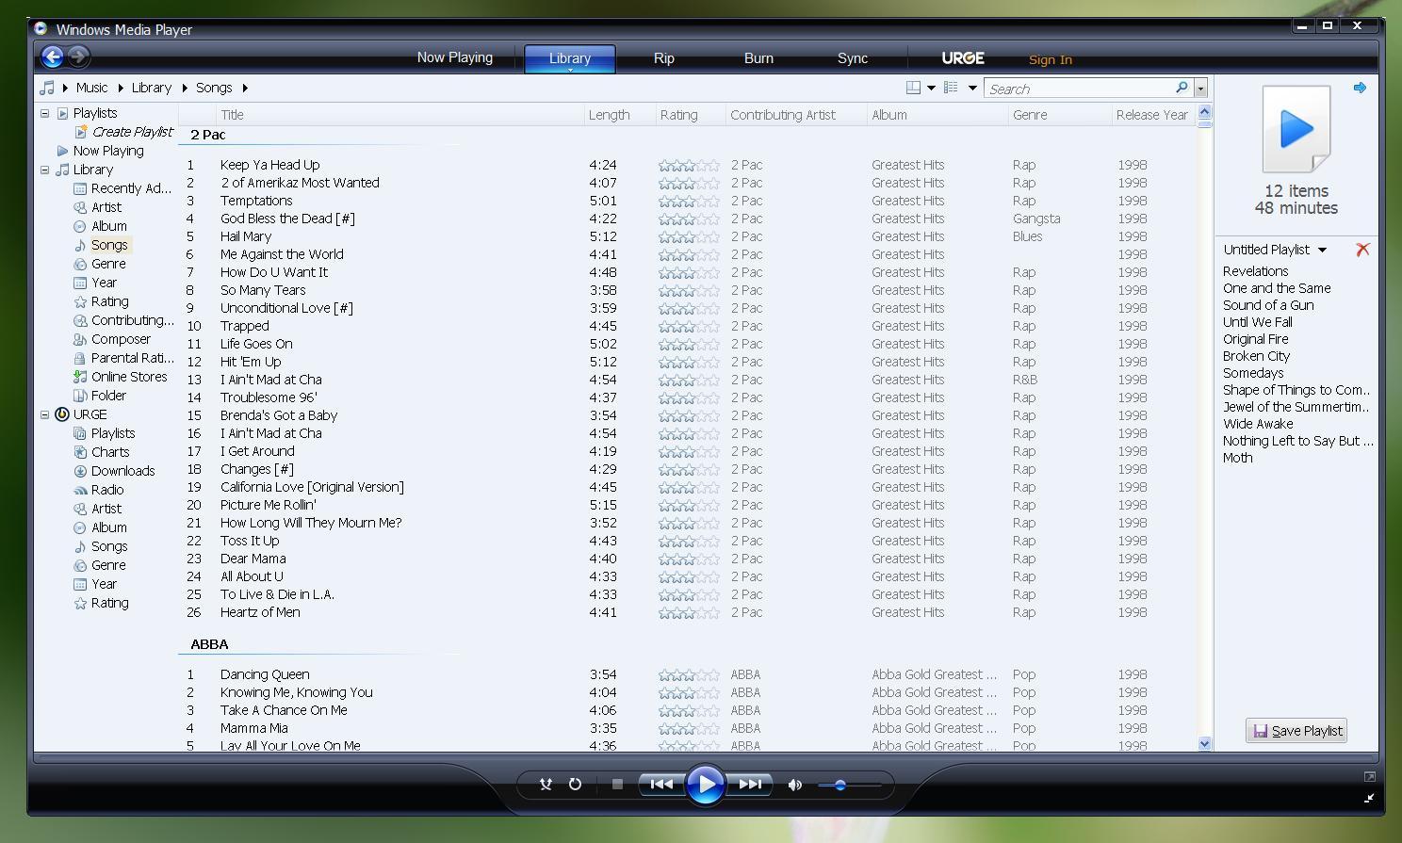This screenshot has height=843, width=1402.
Task: Select the song "Dear Mama"
Action: tap(253, 559)
